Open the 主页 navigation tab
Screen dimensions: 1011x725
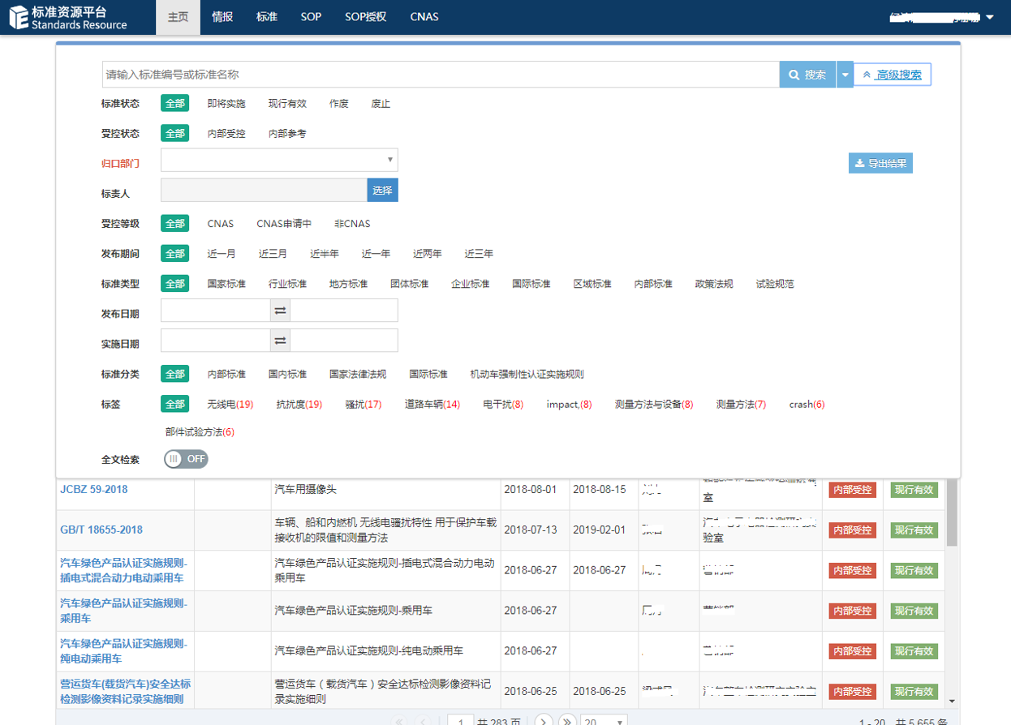tap(178, 17)
